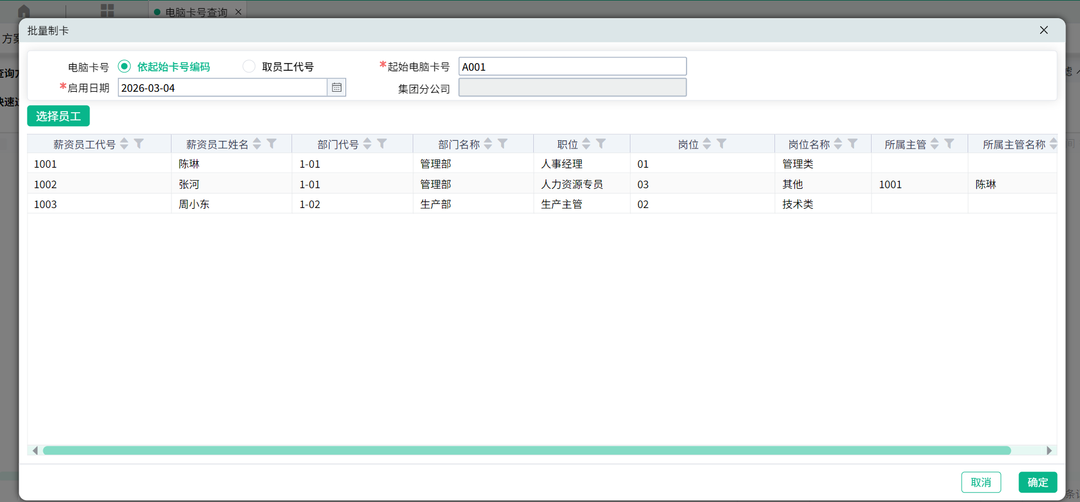
Task: Switch to 电脑卡号查询 tab
Action: 196,12
